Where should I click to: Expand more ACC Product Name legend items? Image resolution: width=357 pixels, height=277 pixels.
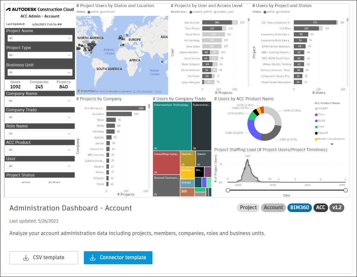coord(332,144)
